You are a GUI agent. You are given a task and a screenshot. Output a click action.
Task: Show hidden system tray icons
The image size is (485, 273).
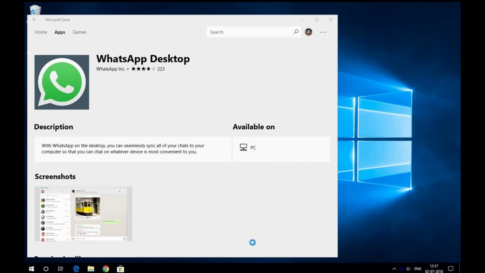394,269
